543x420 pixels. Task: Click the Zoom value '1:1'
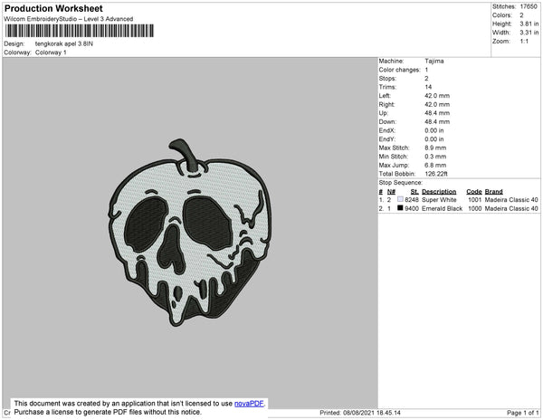(524, 42)
